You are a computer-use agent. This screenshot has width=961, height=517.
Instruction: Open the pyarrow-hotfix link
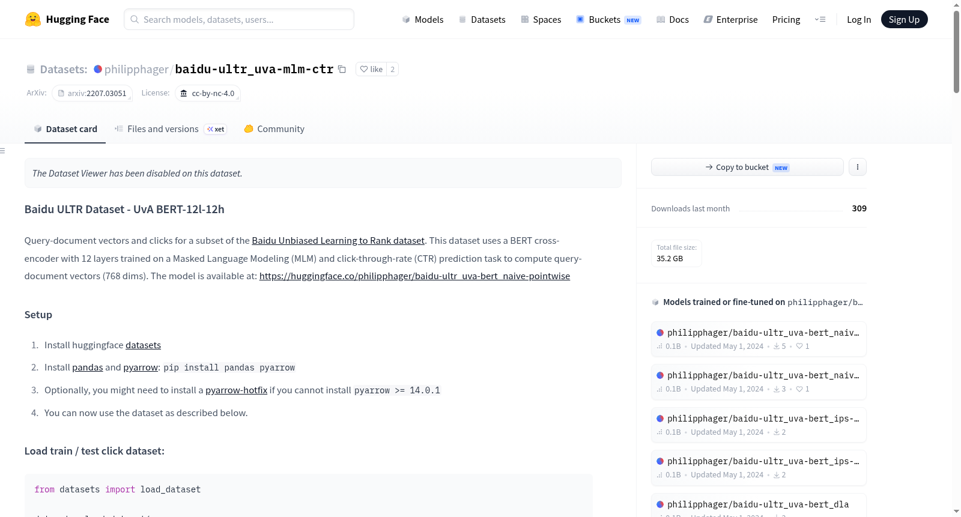pyautogui.click(x=236, y=390)
